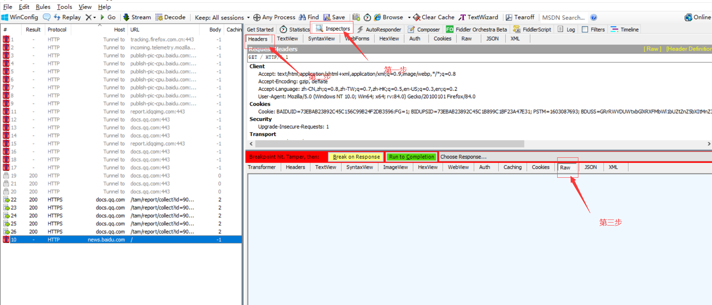The height and width of the screenshot is (305, 712).
Task: Open the Rules menu
Action: click(x=43, y=7)
